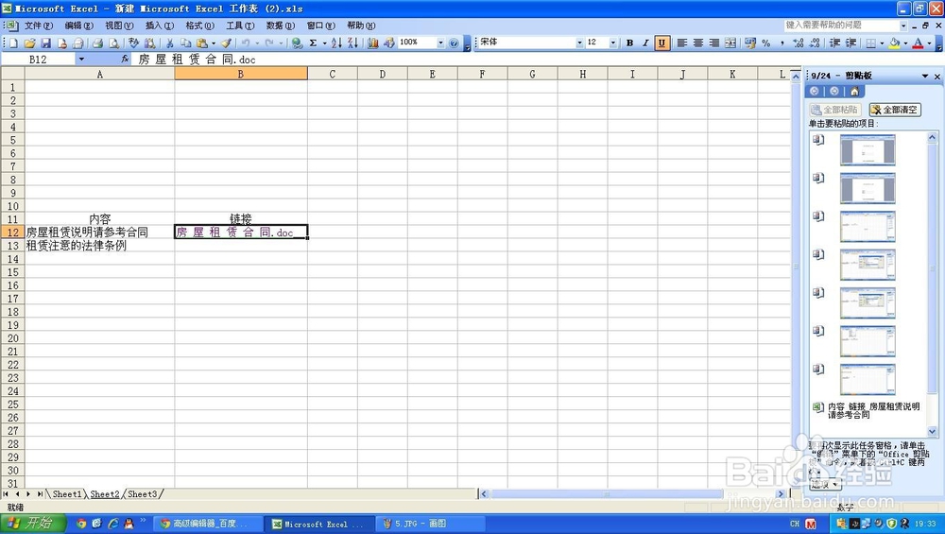
Task: Go to task pane Home icon
Action: coord(854,91)
